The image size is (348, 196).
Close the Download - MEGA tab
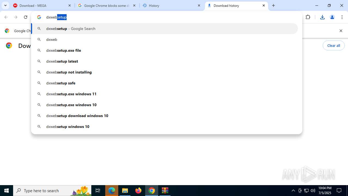[70, 5]
